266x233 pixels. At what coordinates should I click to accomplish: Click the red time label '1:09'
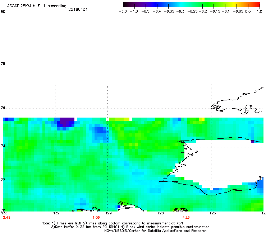96,218
